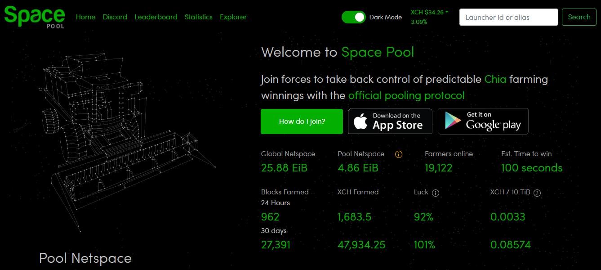Select the XCH Farmed value 47,934.25
The height and width of the screenshot is (270, 601).
[x=361, y=245]
